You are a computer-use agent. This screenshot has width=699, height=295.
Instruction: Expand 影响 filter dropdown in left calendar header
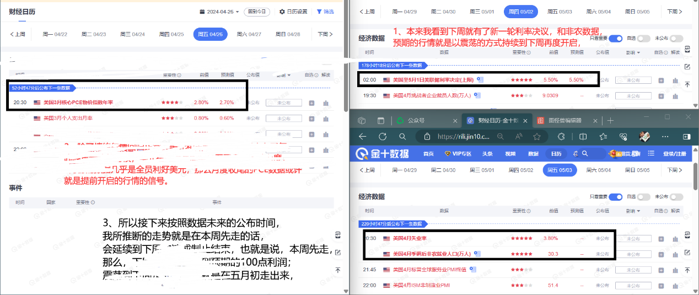[284, 75]
